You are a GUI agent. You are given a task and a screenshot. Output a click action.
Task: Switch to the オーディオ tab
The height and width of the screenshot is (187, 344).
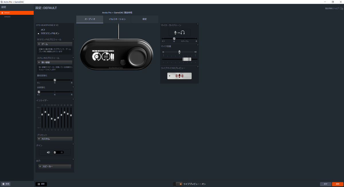tap(90, 19)
